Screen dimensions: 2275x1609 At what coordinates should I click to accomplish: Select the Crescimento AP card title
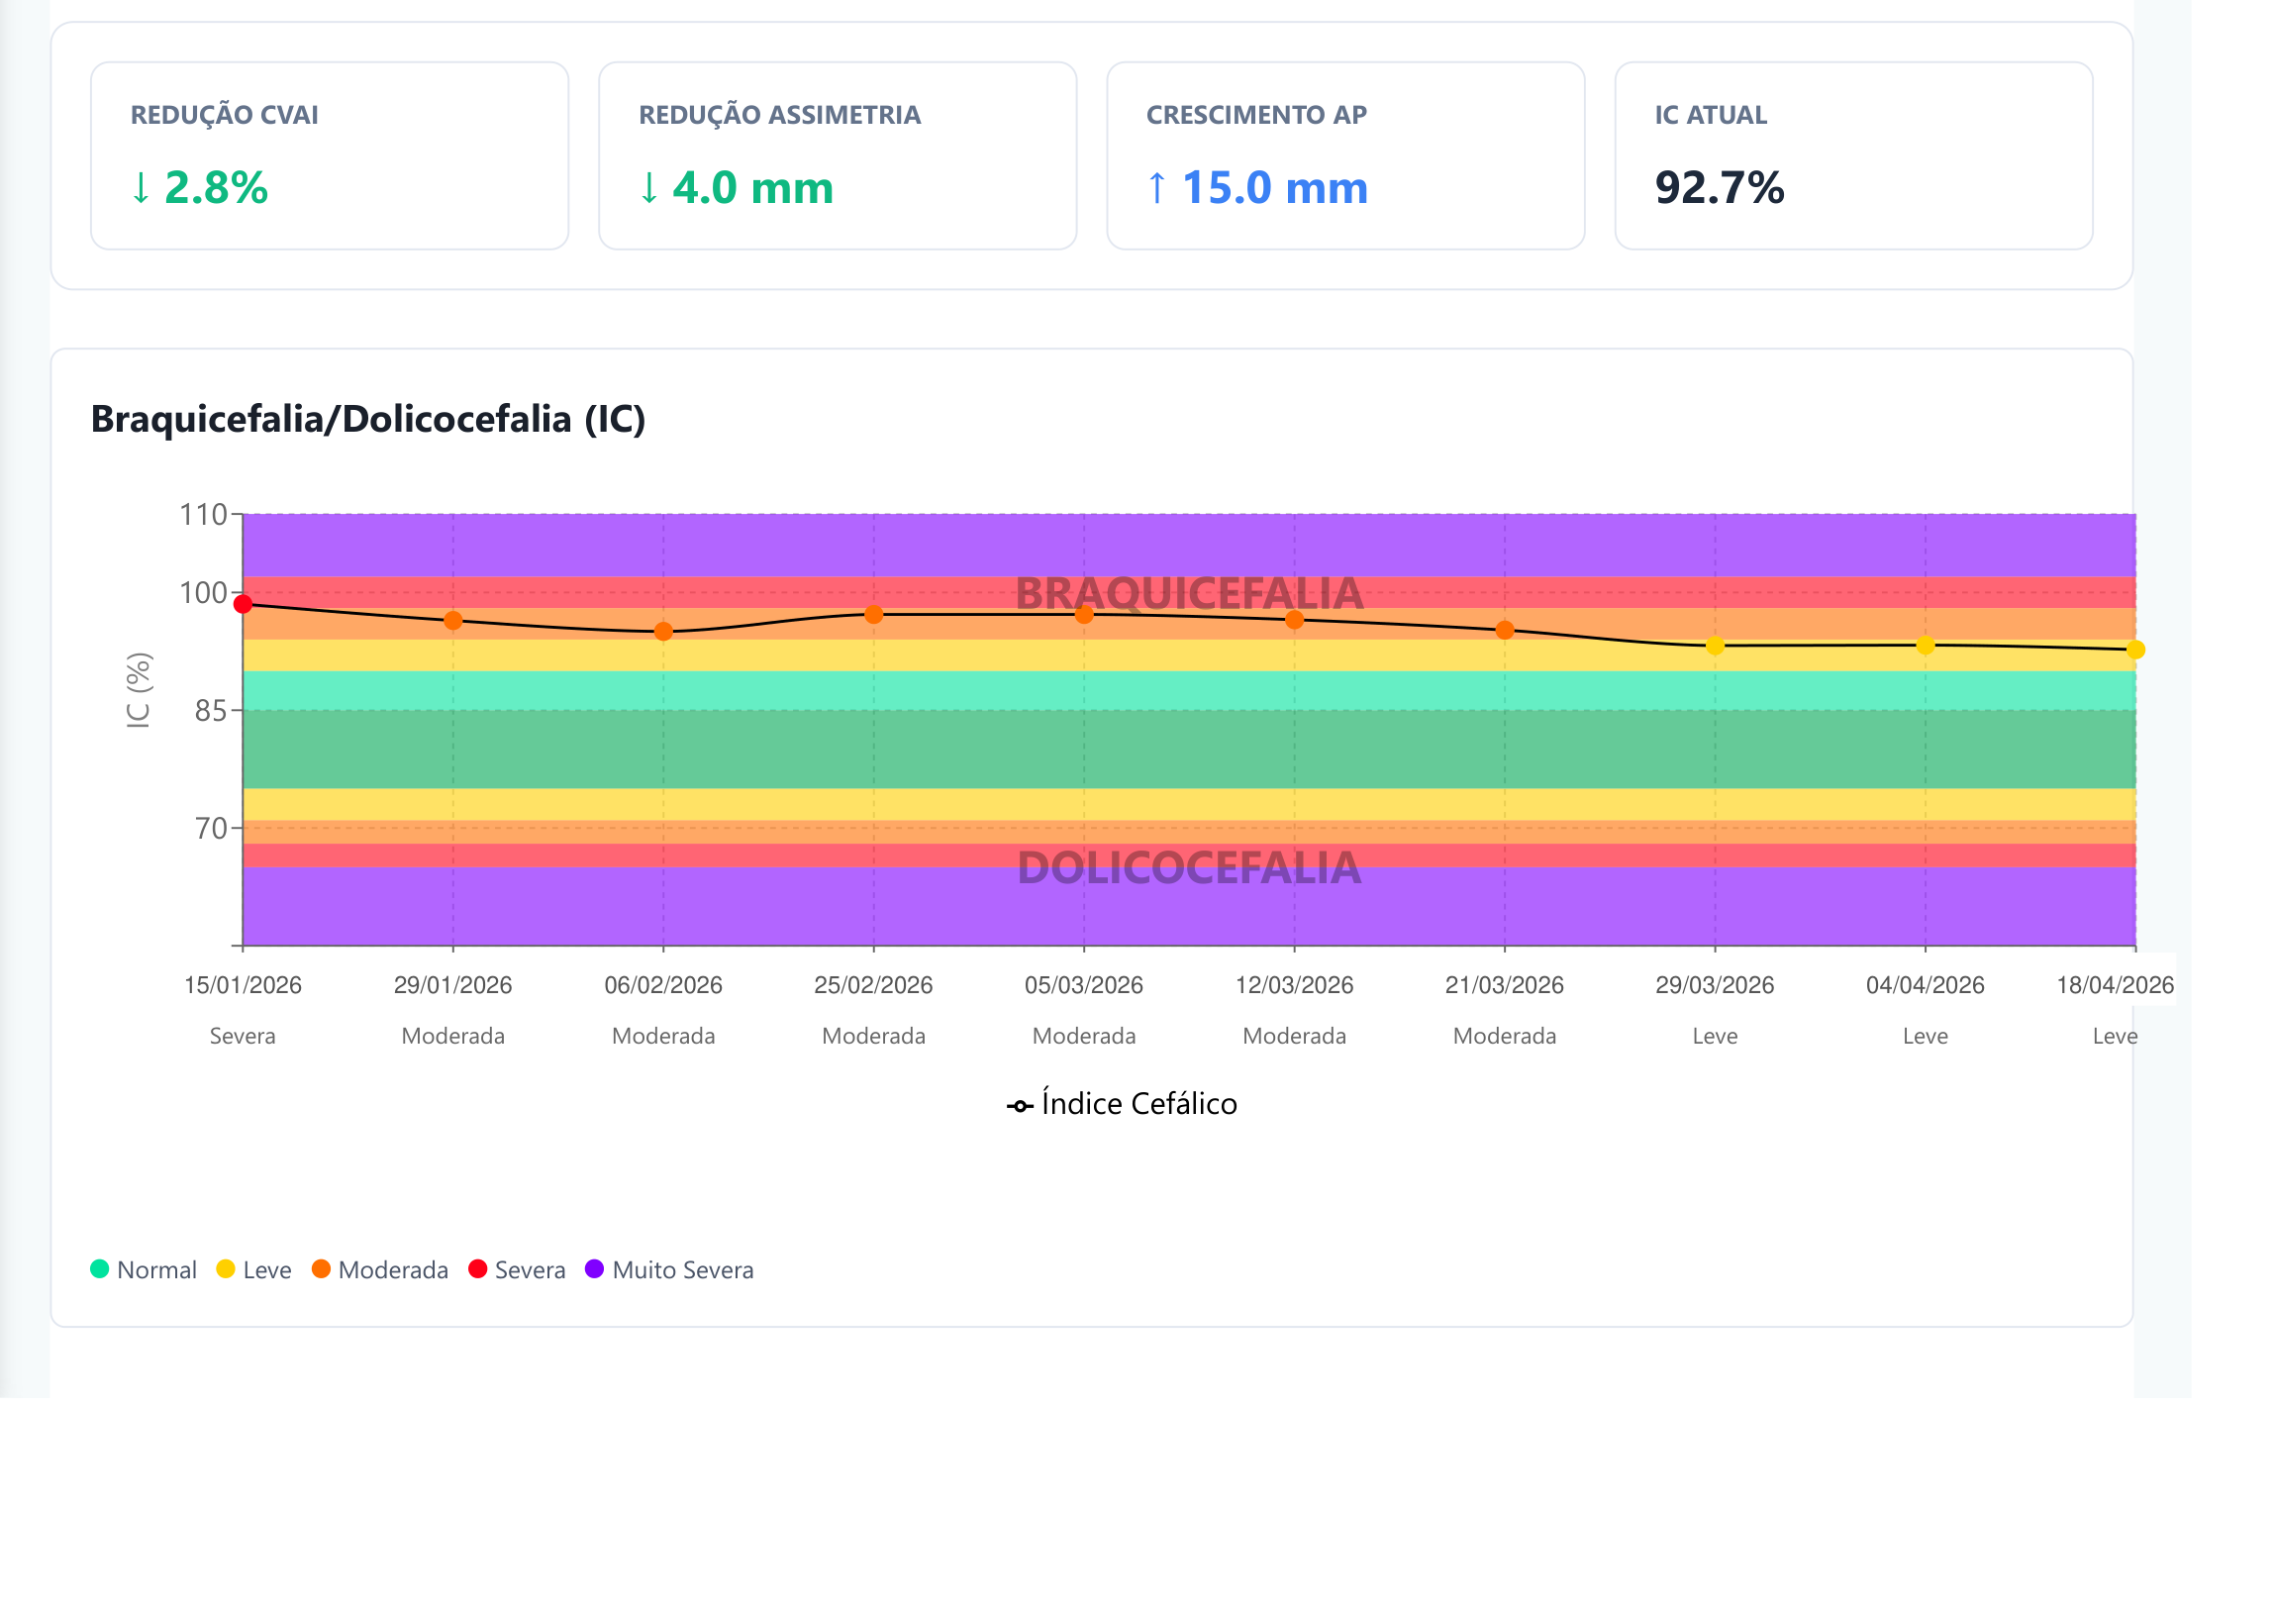coord(1256,115)
